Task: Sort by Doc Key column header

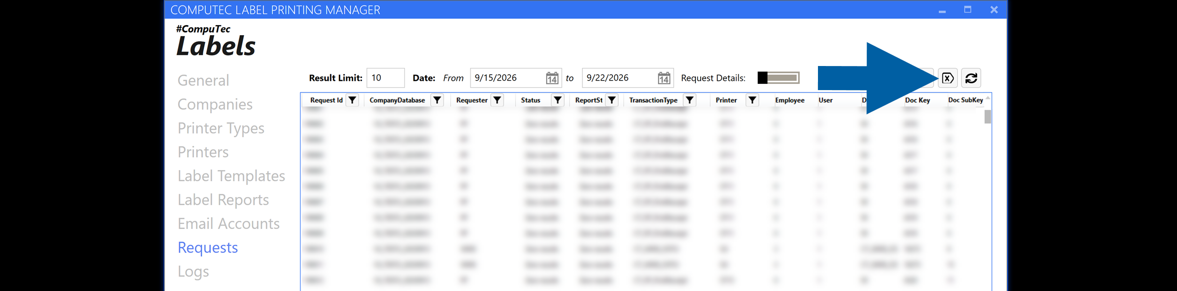Action: click(x=917, y=100)
